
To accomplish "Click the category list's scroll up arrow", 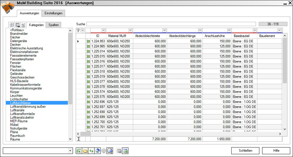I will (x=70, y=30).
